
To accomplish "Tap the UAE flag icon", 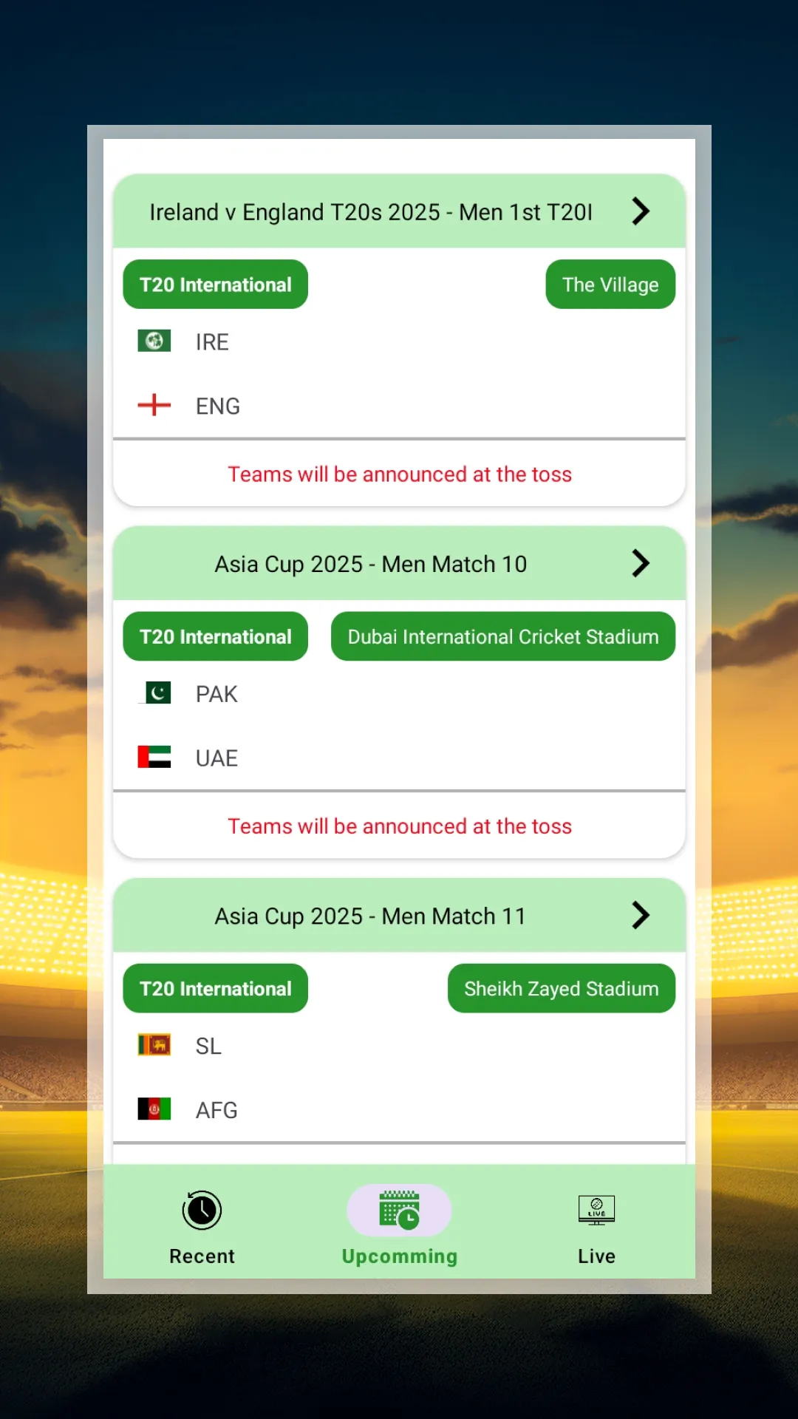I will pyautogui.click(x=154, y=757).
